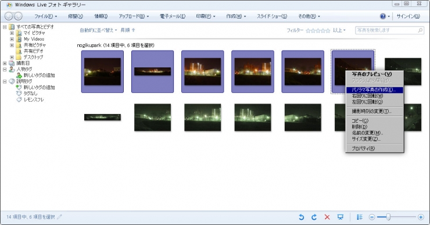Image resolution: width=430 pixels, height=225 pixels.
Task: Click the rotate counterclockwise icon in bottom bar
Action: (x=301, y=217)
